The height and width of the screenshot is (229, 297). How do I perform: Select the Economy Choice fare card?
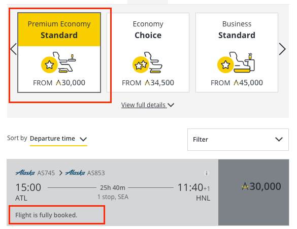coord(148,53)
